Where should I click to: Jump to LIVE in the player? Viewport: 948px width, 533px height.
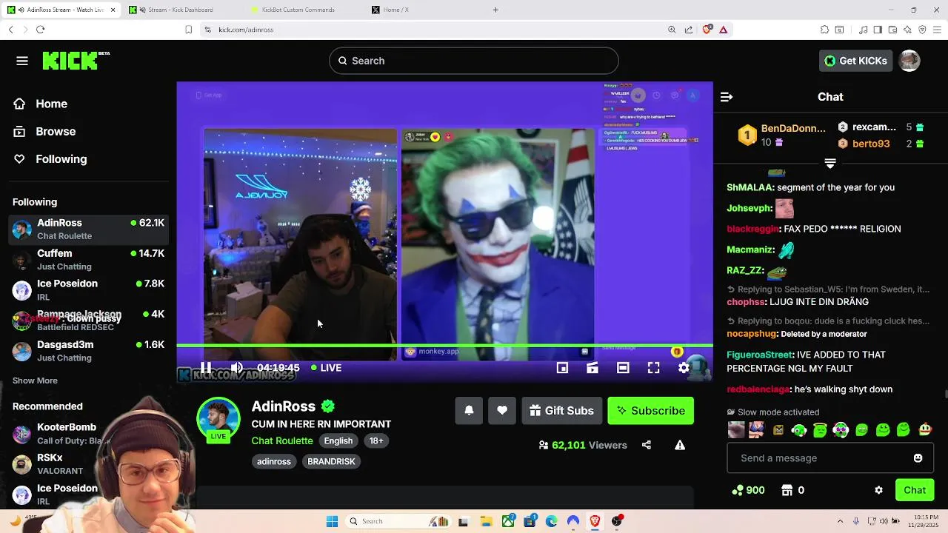click(326, 368)
